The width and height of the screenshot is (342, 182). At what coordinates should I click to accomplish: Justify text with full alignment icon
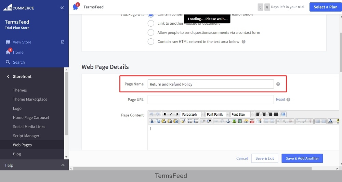pyautogui.click(x=276, y=114)
